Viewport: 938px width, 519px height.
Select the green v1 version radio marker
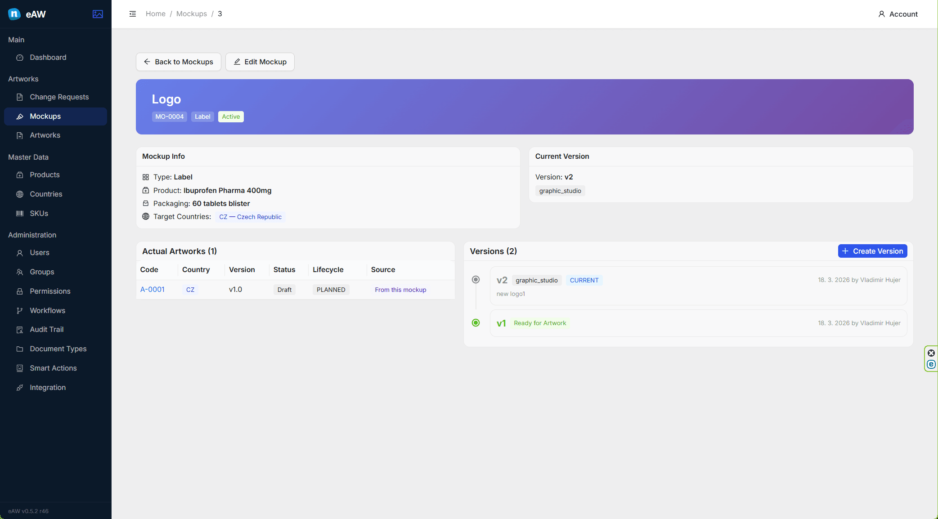click(x=476, y=323)
